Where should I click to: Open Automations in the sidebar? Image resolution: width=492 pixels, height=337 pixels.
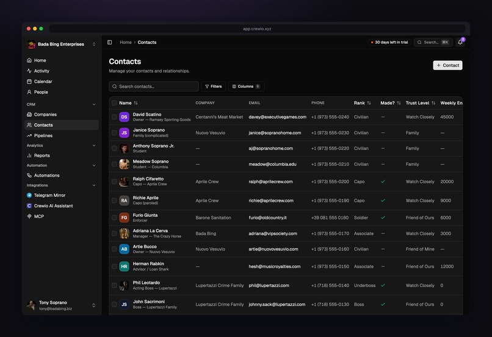pos(62,176)
